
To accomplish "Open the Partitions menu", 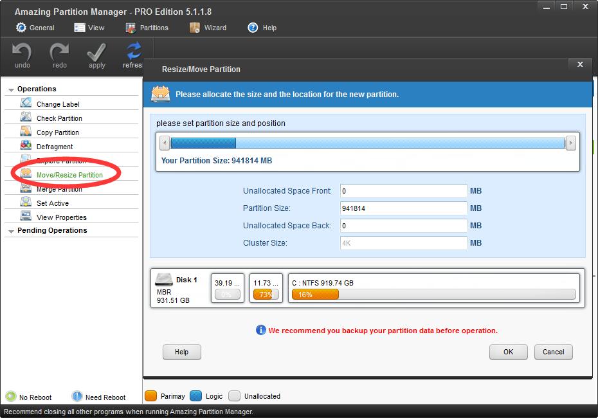I will pos(147,28).
